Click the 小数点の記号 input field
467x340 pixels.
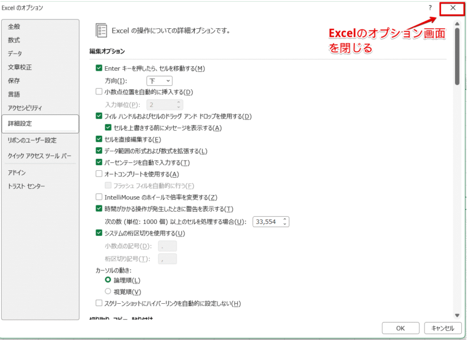tap(167, 246)
